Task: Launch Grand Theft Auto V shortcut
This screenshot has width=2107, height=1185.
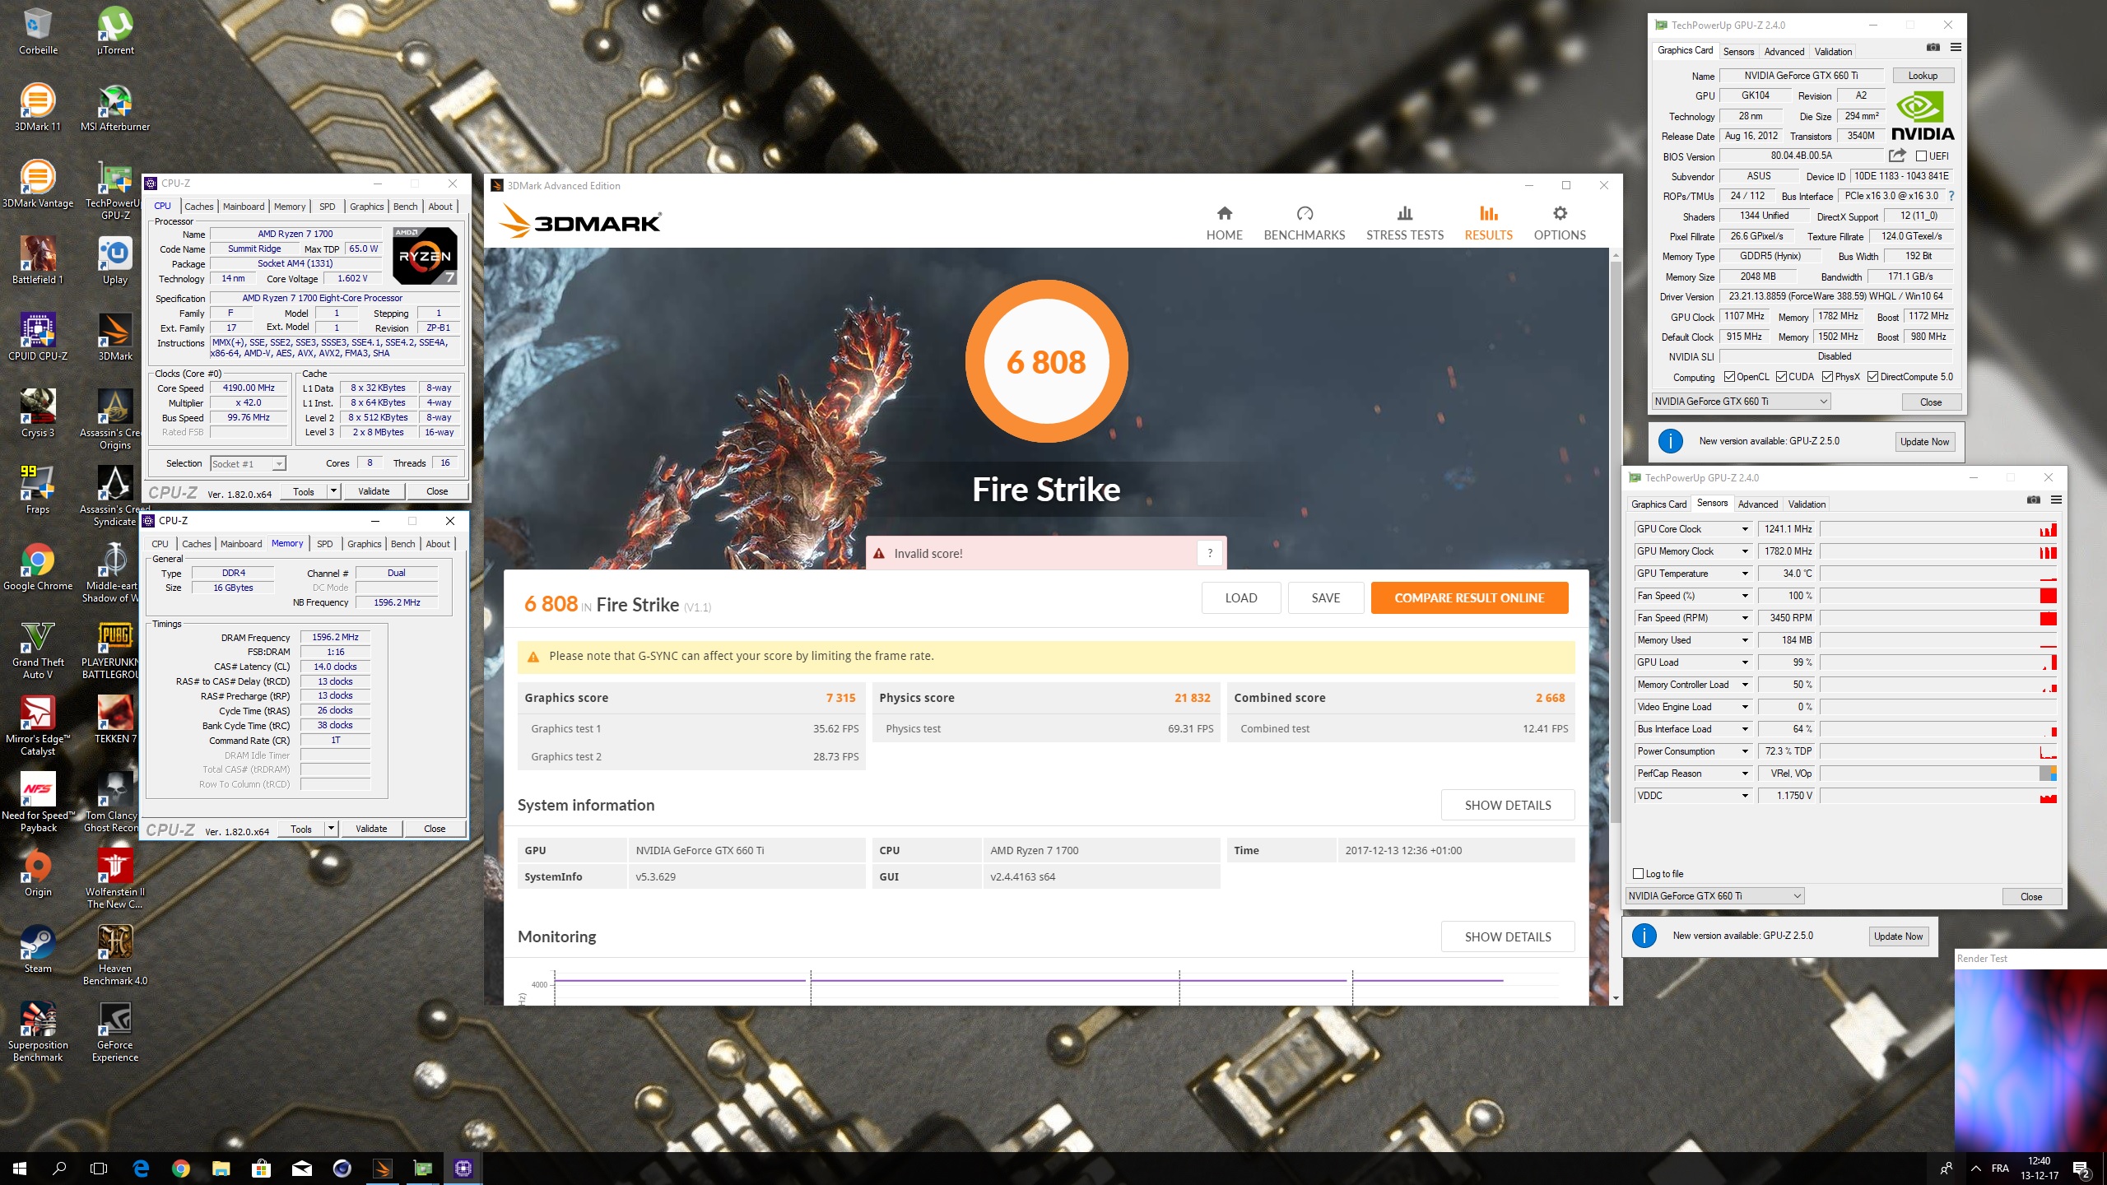Action: point(38,650)
